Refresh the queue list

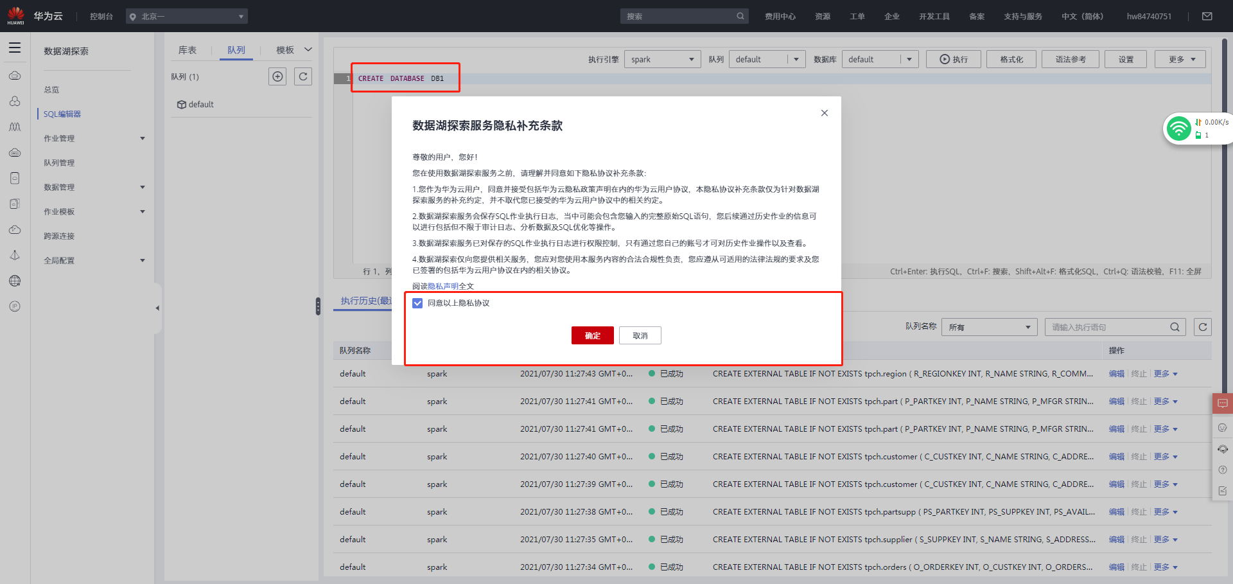pyautogui.click(x=303, y=76)
